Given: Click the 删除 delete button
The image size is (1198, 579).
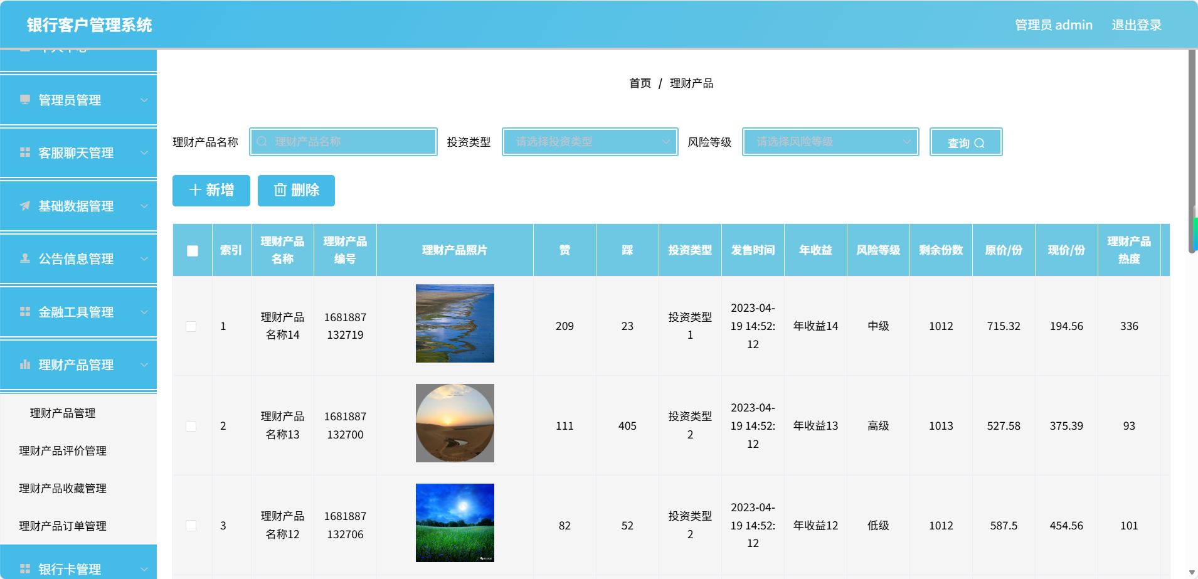Looking at the screenshot, I should pos(296,190).
